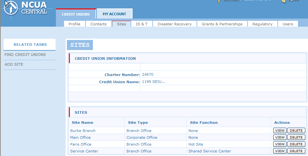The height and width of the screenshot is (156, 308).
Task: View the Paris Office site
Action: (279, 144)
